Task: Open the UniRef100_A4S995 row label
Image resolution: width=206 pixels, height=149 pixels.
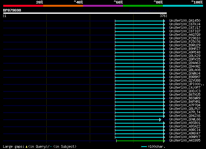Action: [x=185, y=141]
